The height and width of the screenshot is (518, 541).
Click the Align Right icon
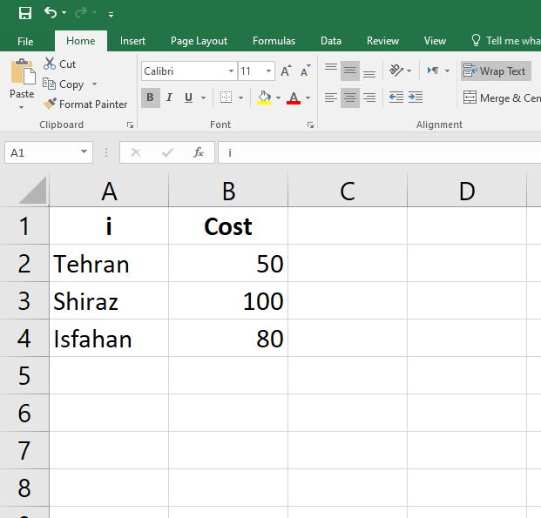pos(369,98)
